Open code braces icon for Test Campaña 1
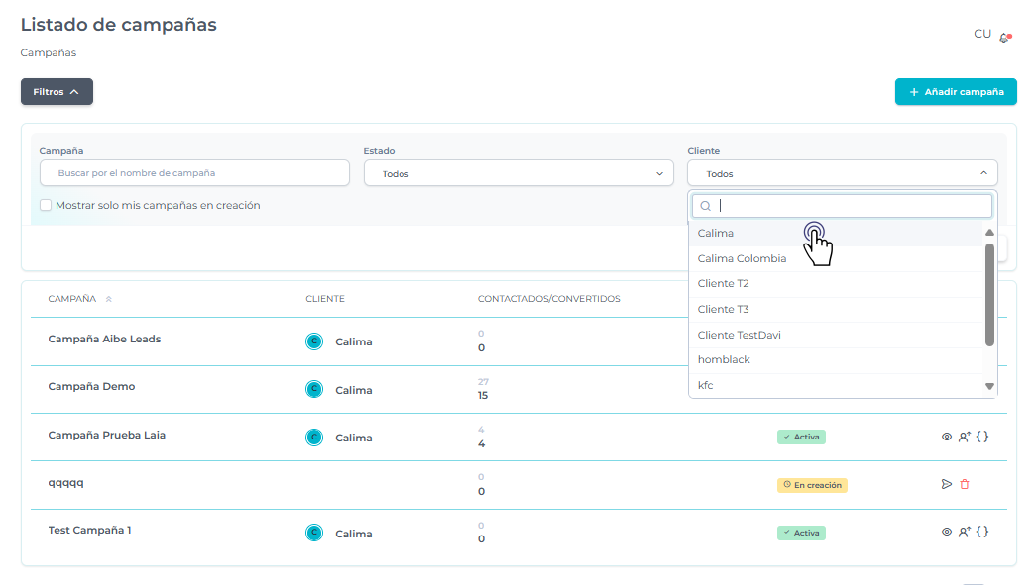 click(982, 532)
